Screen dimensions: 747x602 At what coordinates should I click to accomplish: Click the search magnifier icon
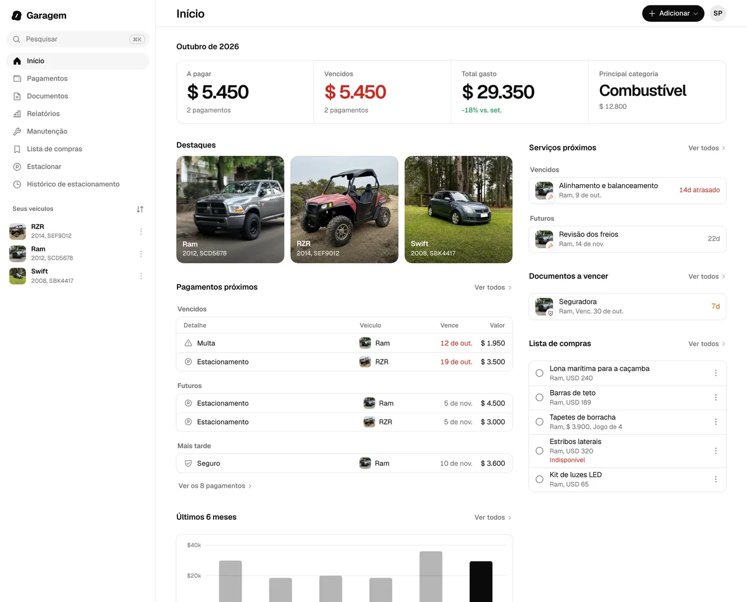tap(17, 39)
